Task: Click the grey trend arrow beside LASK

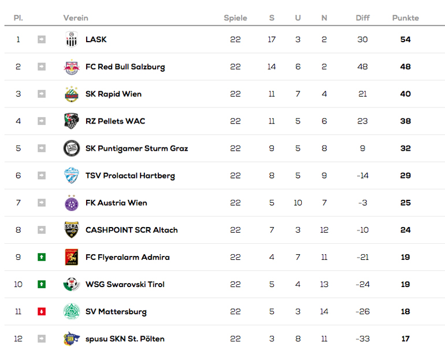Action: (x=42, y=40)
